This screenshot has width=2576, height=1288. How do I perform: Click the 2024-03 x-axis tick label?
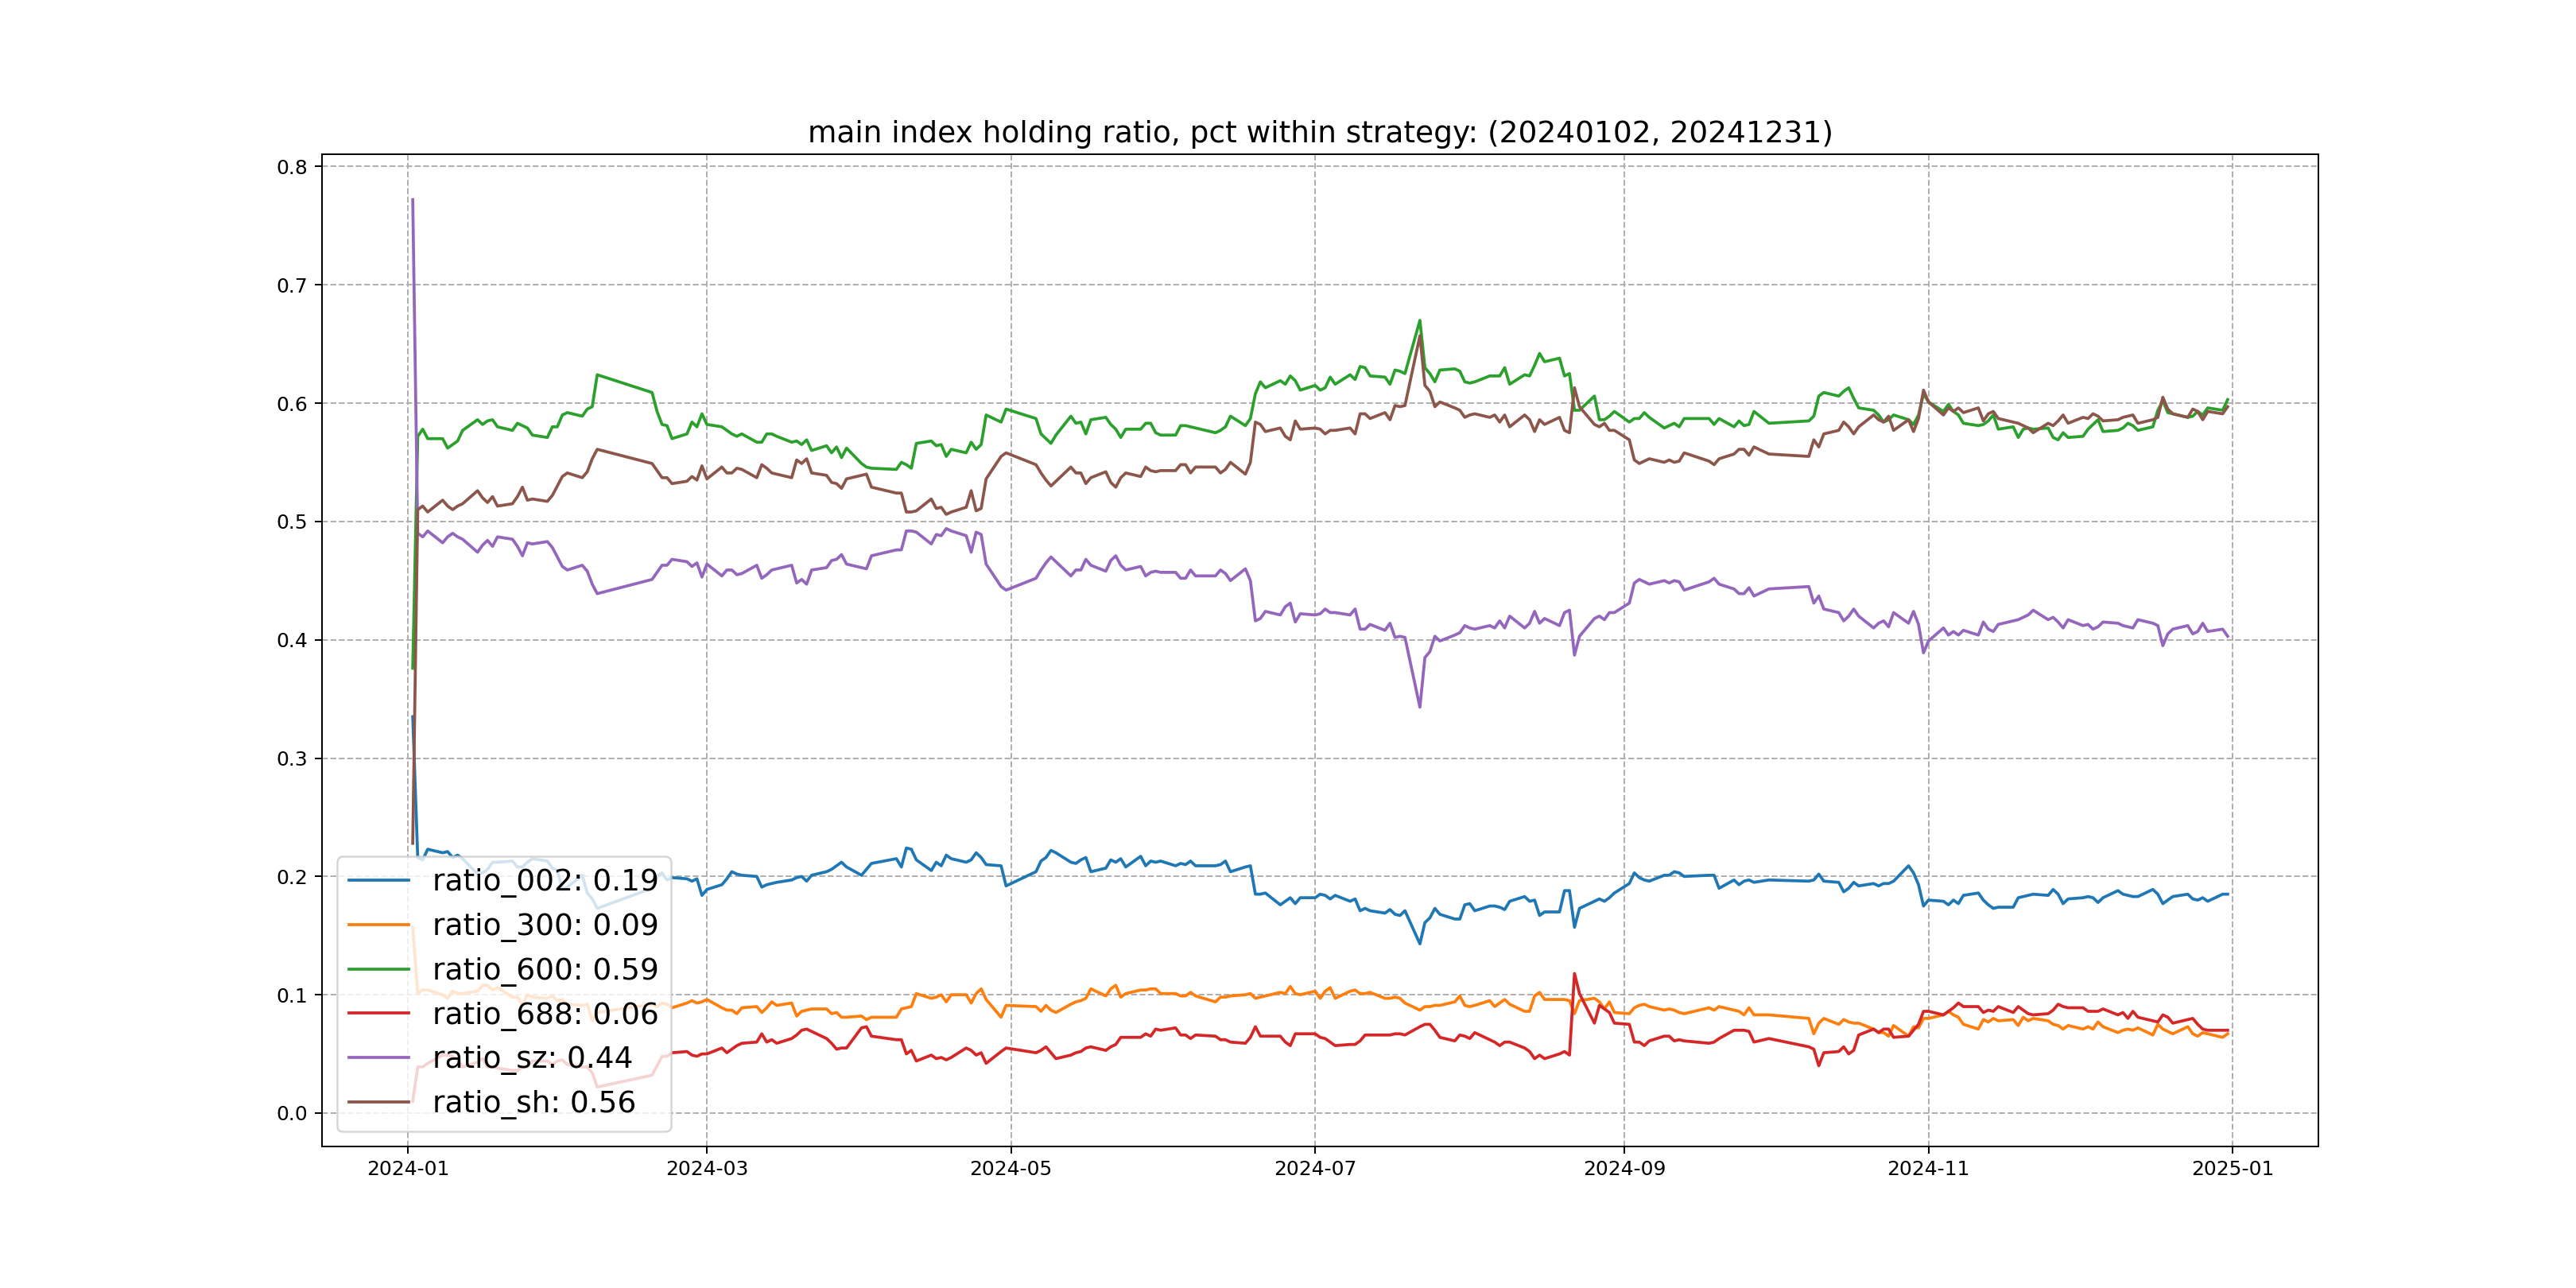pyautogui.click(x=707, y=1169)
